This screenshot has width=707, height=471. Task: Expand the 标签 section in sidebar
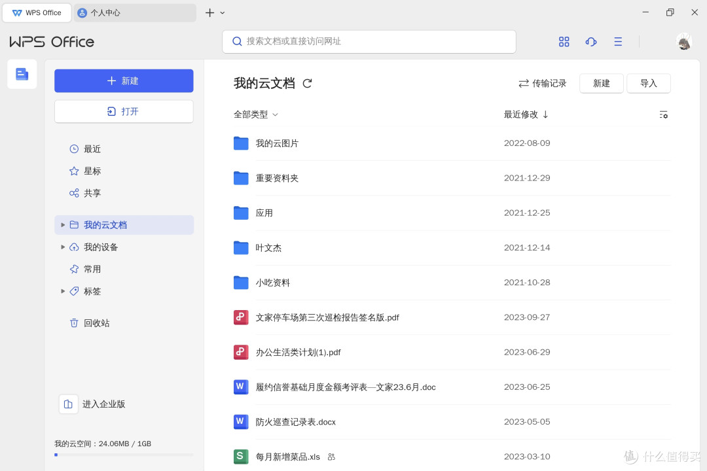(x=62, y=291)
